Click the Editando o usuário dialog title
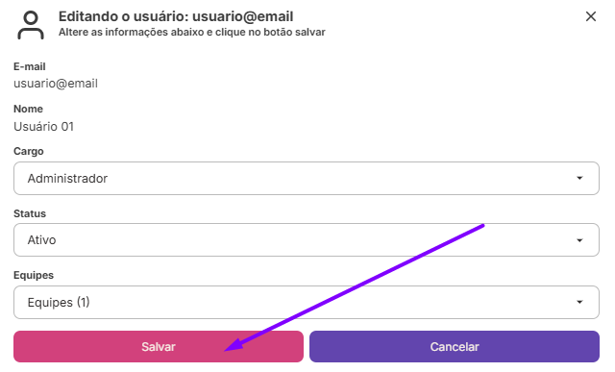This screenshot has width=615, height=372. [x=176, y=16]
